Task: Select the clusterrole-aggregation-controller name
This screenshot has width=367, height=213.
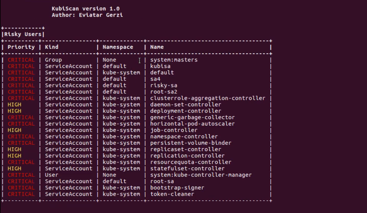Action: pos(207,98)
